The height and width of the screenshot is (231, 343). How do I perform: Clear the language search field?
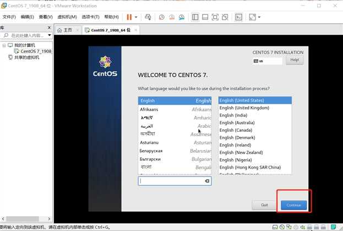point(207,181)
